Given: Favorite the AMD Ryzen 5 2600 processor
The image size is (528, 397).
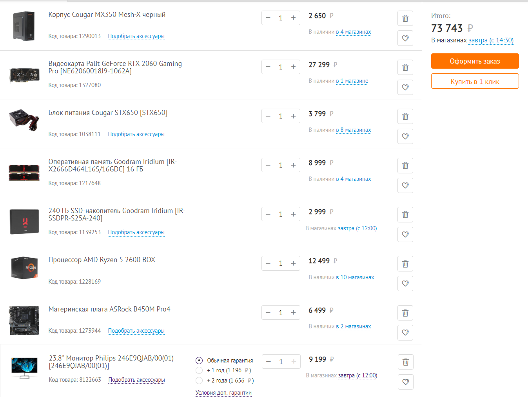Looking at the screenshot, I should pyautogui.click(x=405, y=283).
